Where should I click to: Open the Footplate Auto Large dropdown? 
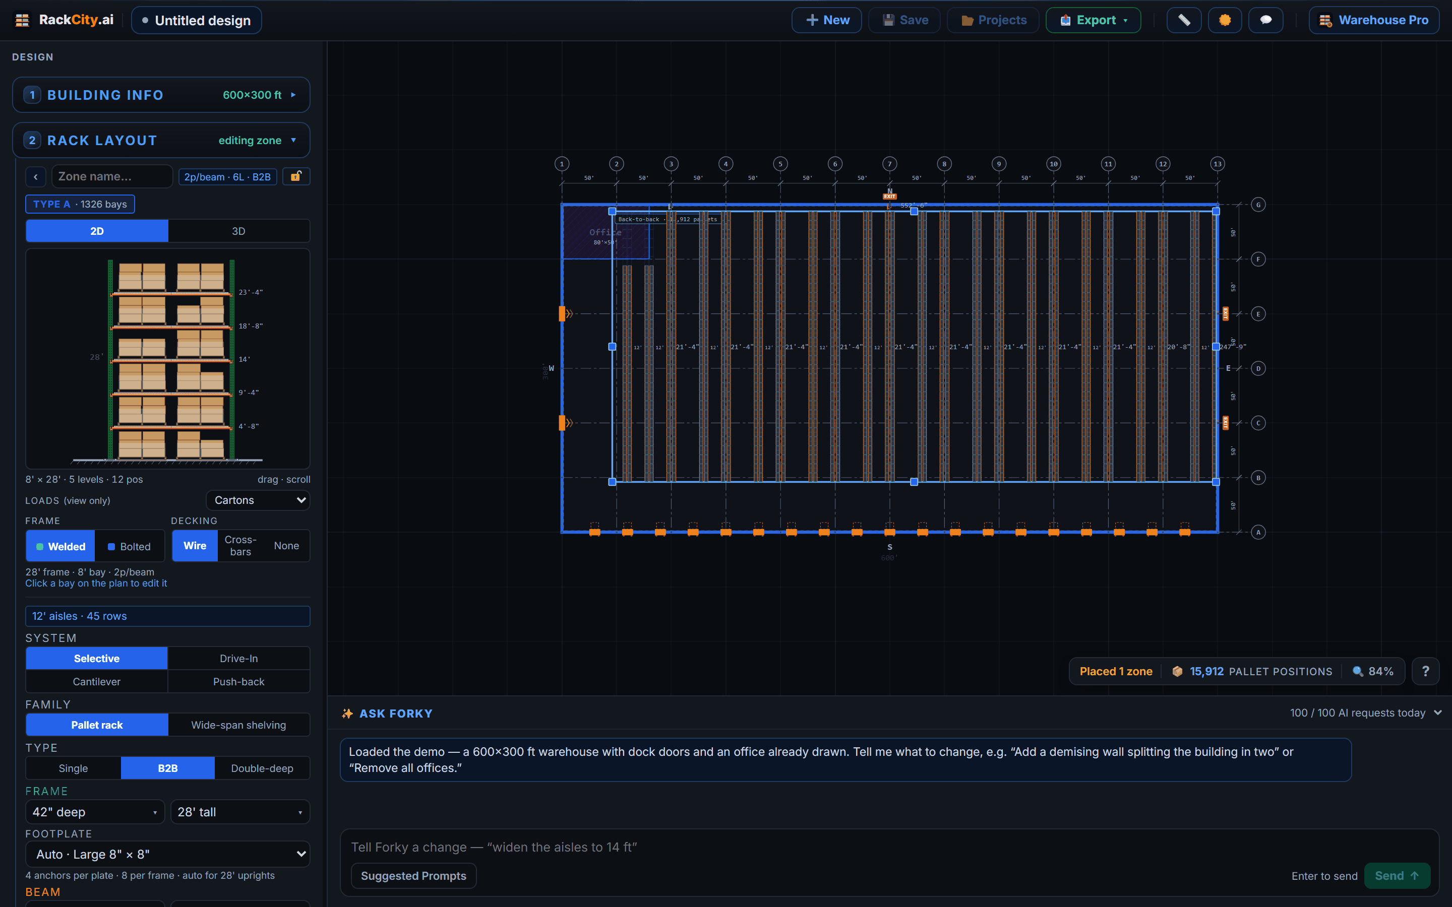[167, 854]
